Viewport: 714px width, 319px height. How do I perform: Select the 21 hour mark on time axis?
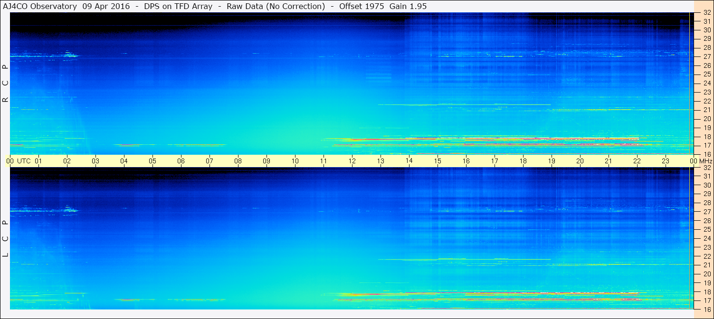tap(609, 161)
